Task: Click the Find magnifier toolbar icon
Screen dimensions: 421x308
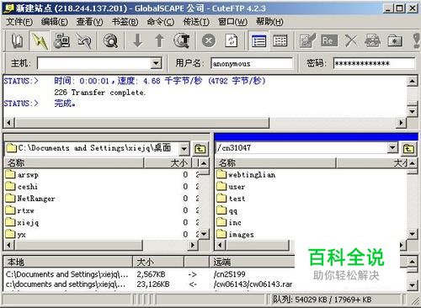Action: [110, 40]
